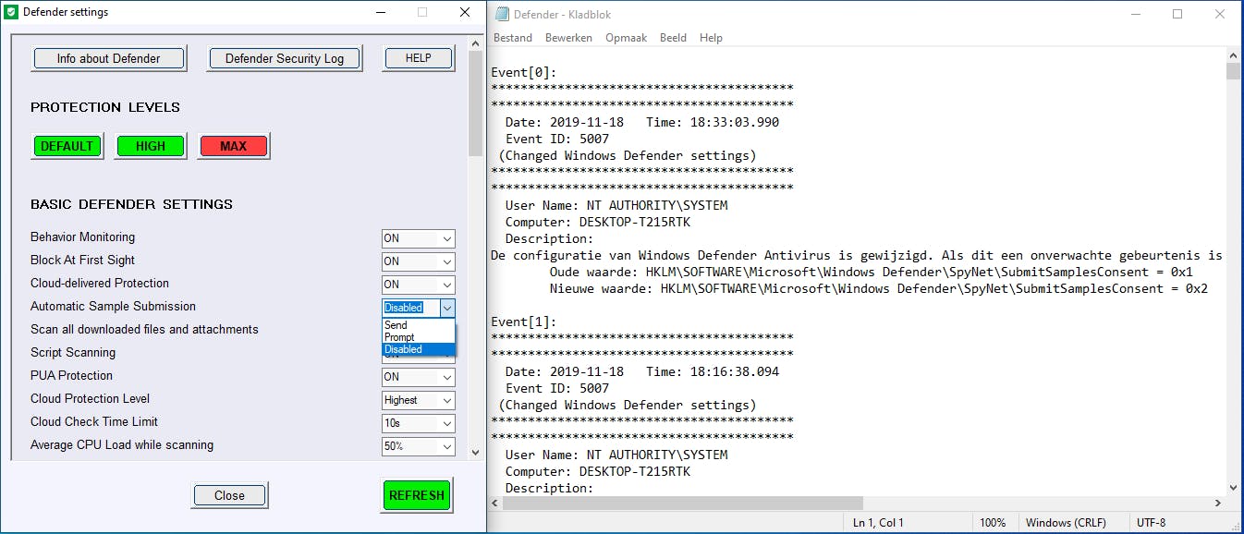
Task: Click the 'Script Scanning' setting label
Action: [73, 352]
